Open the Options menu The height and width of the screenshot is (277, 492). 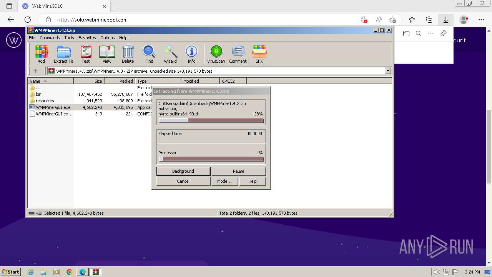click(108, 38)
